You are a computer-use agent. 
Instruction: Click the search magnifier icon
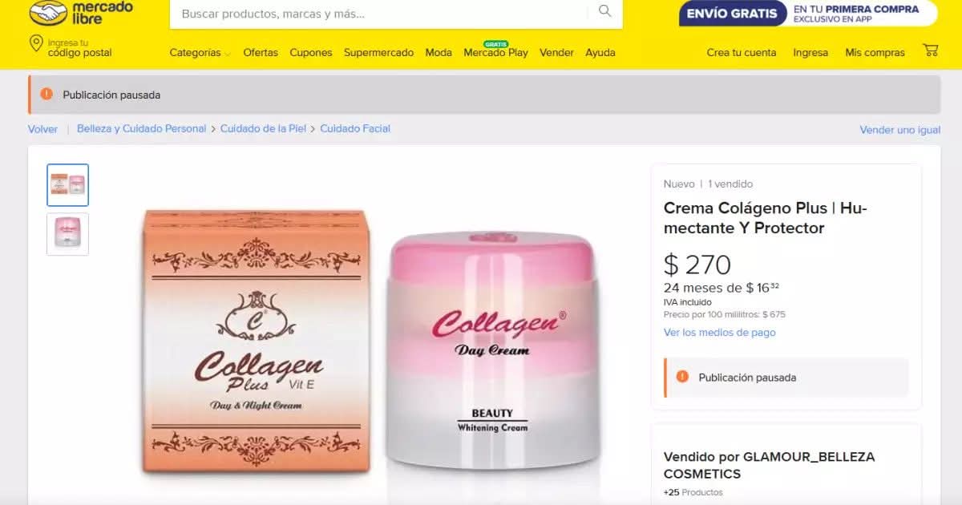coord(605,11)
